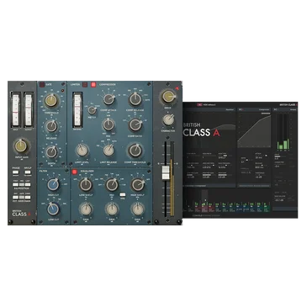Click the Drive knob

(167, 97)
